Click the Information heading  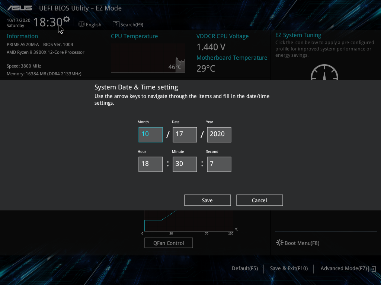coord(22,36)
